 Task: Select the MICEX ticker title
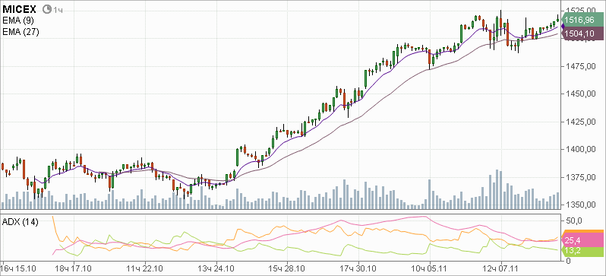pos(20,9)
